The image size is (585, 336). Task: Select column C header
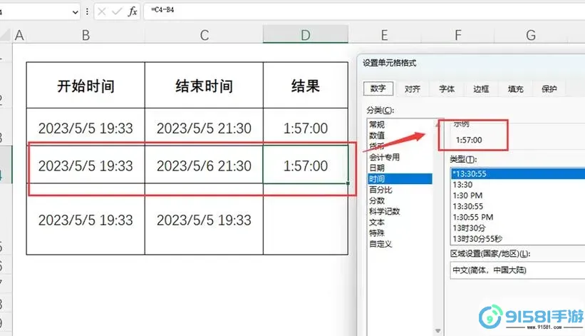click(204, 35)
